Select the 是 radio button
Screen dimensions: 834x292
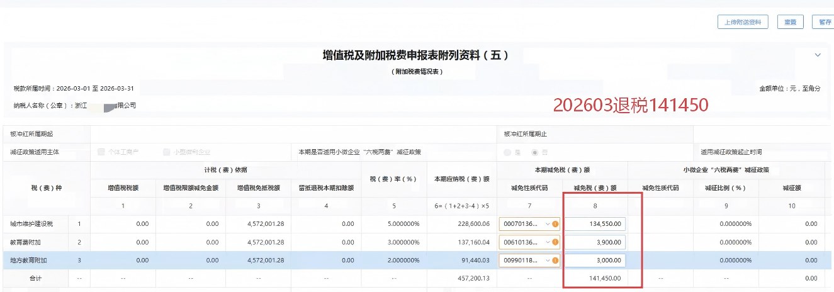tap(507, 152)
